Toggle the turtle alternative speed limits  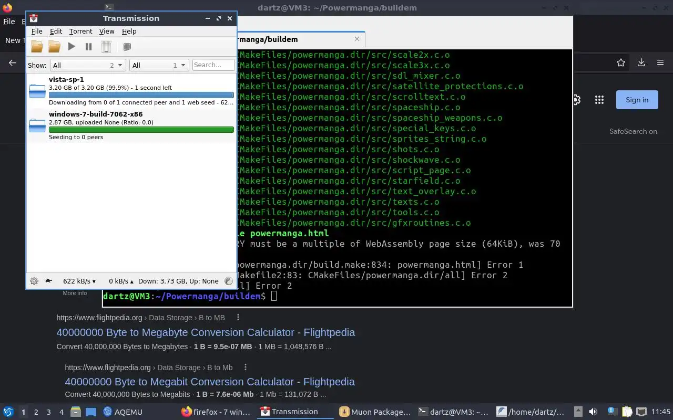(48, 281)
